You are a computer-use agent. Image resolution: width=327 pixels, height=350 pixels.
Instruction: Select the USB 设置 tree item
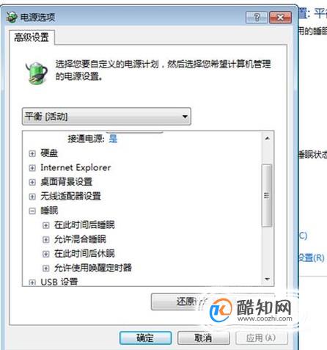coord(59,282)
